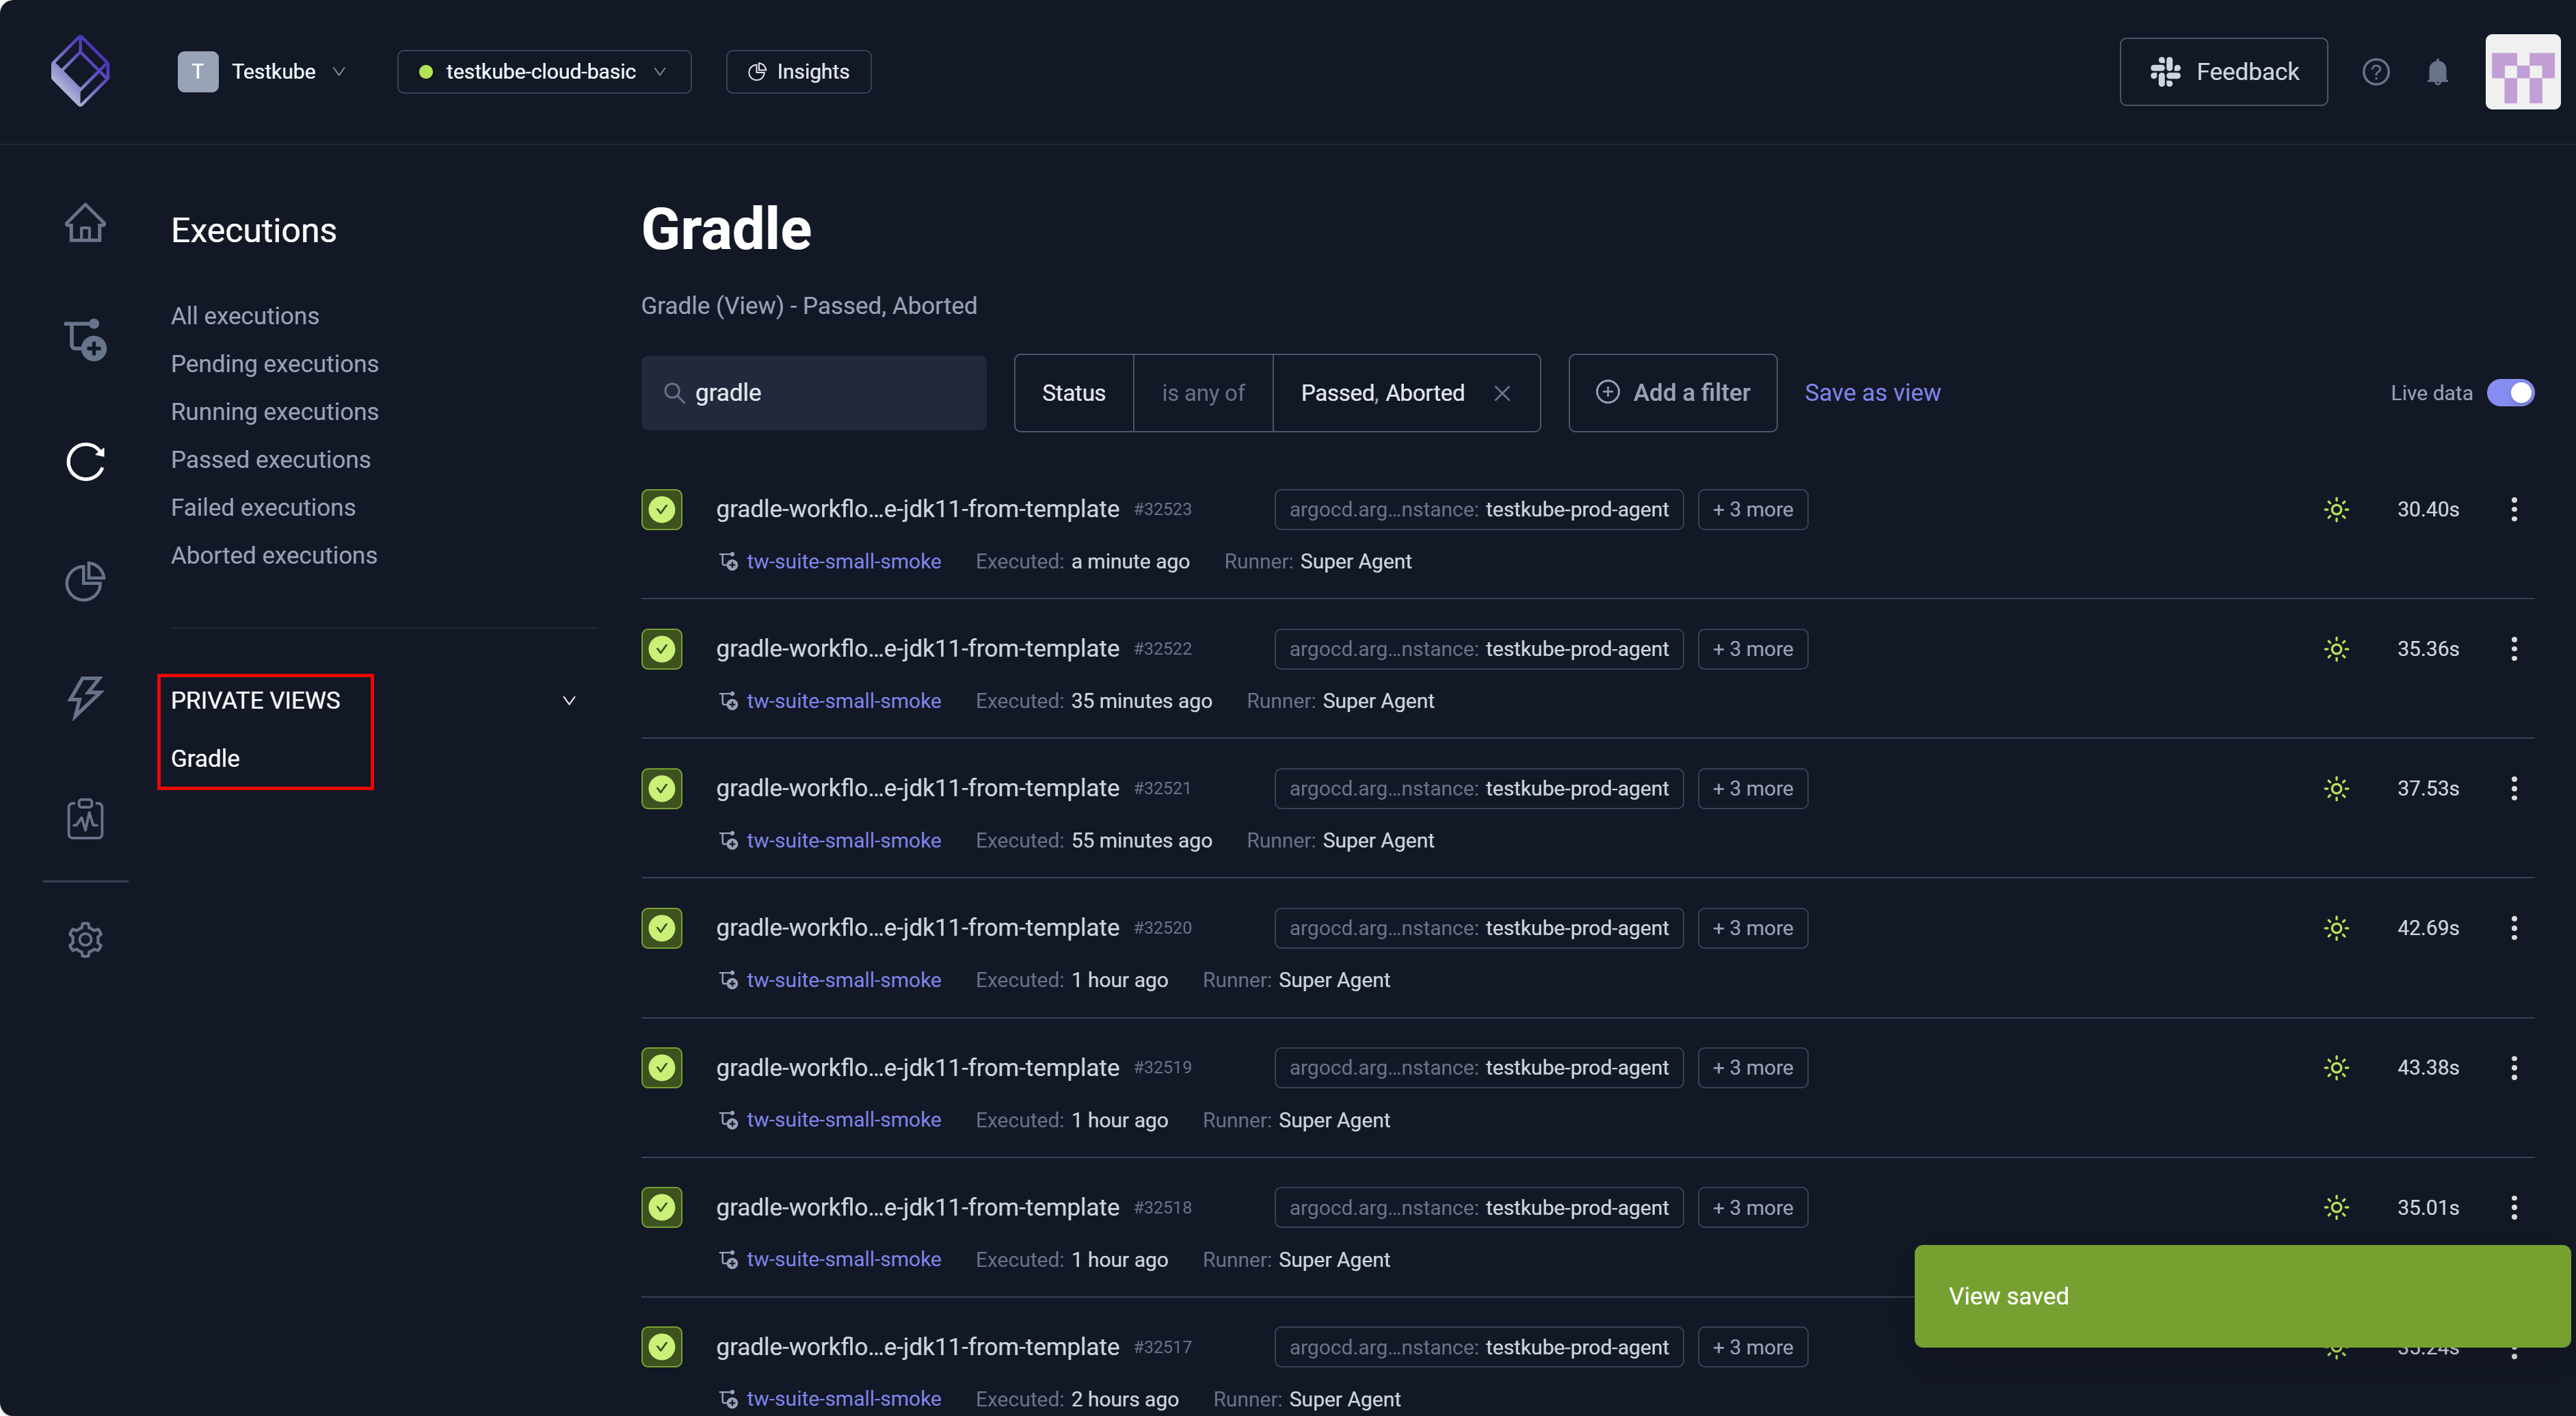Open the pie chart insights sidebar icon
Viewport: 2576px width, 1416px height.
click(85, 580)
